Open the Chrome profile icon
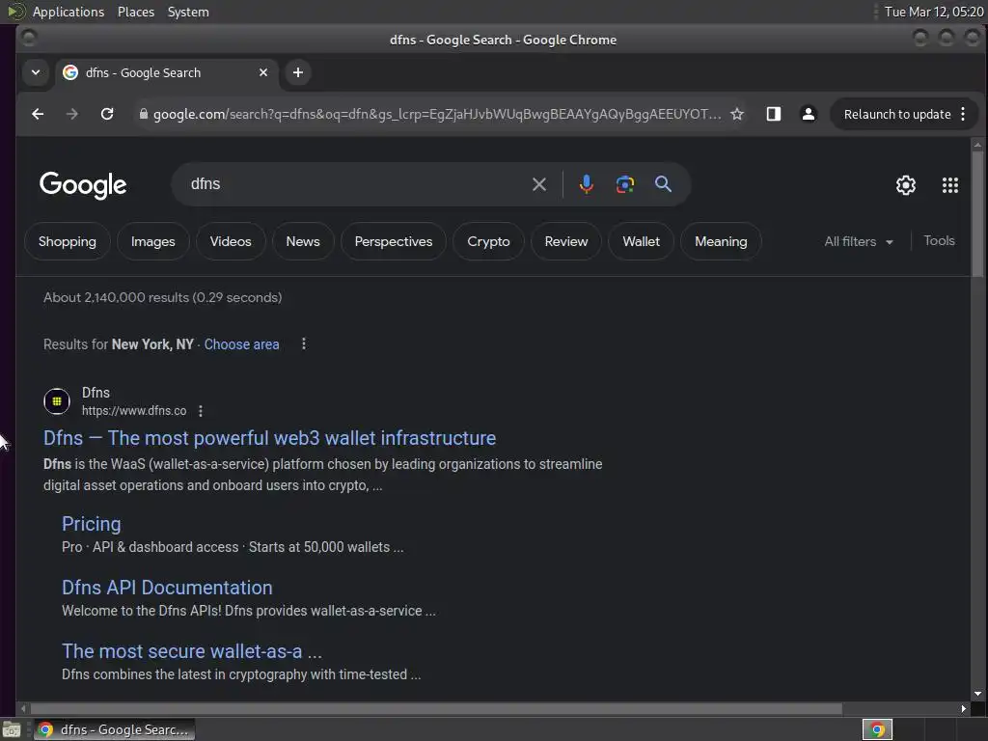988x741 pixels. pyautogui.click(x=809, y=114)
